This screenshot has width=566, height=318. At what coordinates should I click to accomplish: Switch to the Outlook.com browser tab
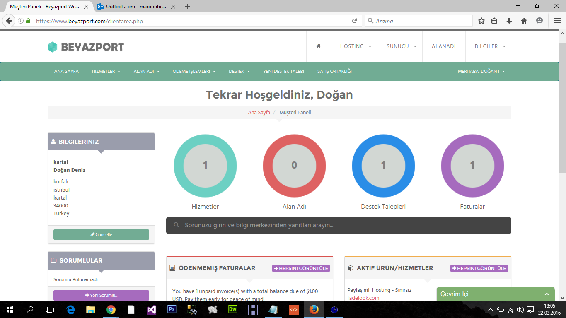tap(135, 7)
